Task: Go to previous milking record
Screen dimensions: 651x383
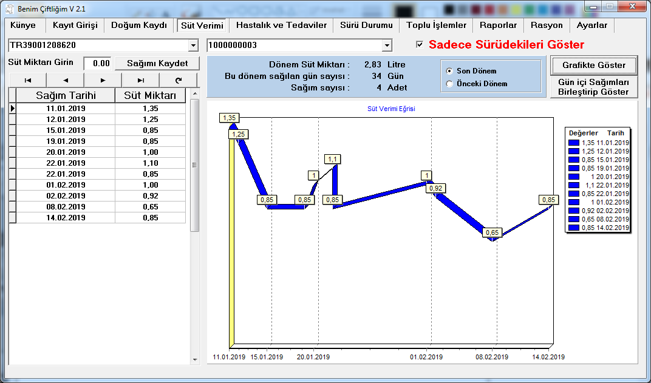Action: click(x=65, y=80)
